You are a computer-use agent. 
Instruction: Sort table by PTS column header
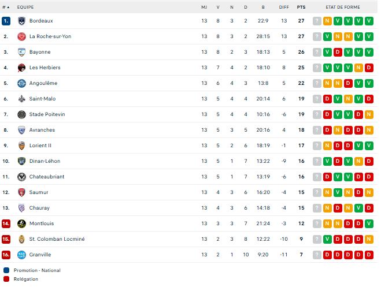301,7
